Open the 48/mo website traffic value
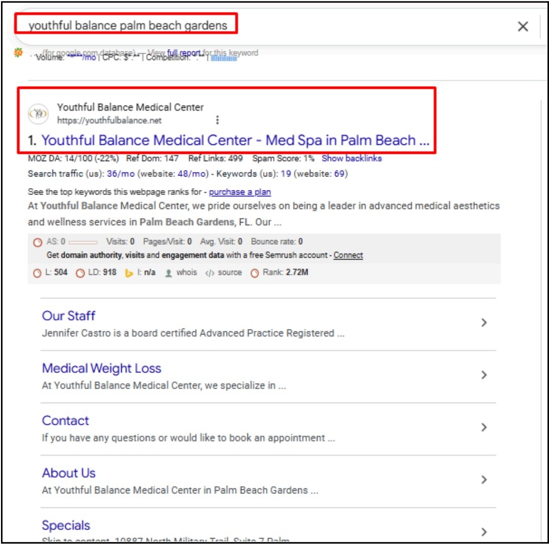The width and height of the screenshot is (549, 544). point(192,173)
